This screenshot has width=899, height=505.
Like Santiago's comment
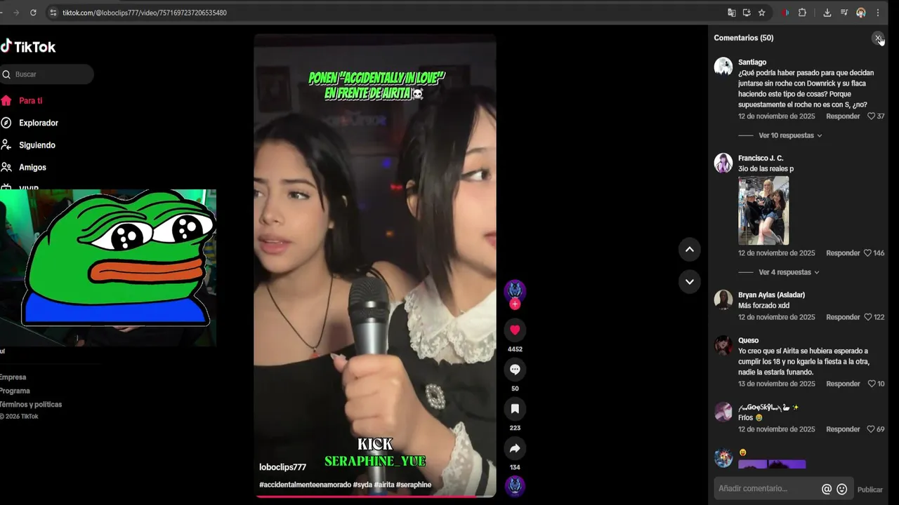[x=872, y=116]
